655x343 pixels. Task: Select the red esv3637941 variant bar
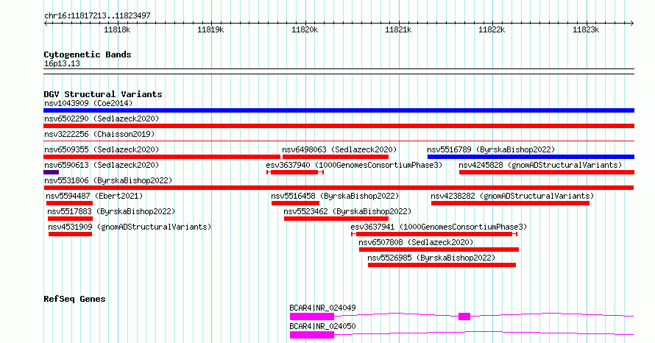(434, 234)
